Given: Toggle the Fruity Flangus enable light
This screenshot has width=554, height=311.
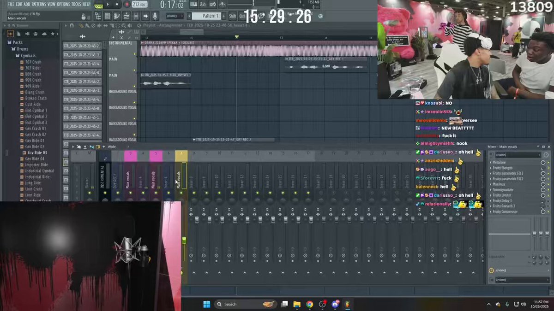Looking at the screenshot, I should click(548, 168).
